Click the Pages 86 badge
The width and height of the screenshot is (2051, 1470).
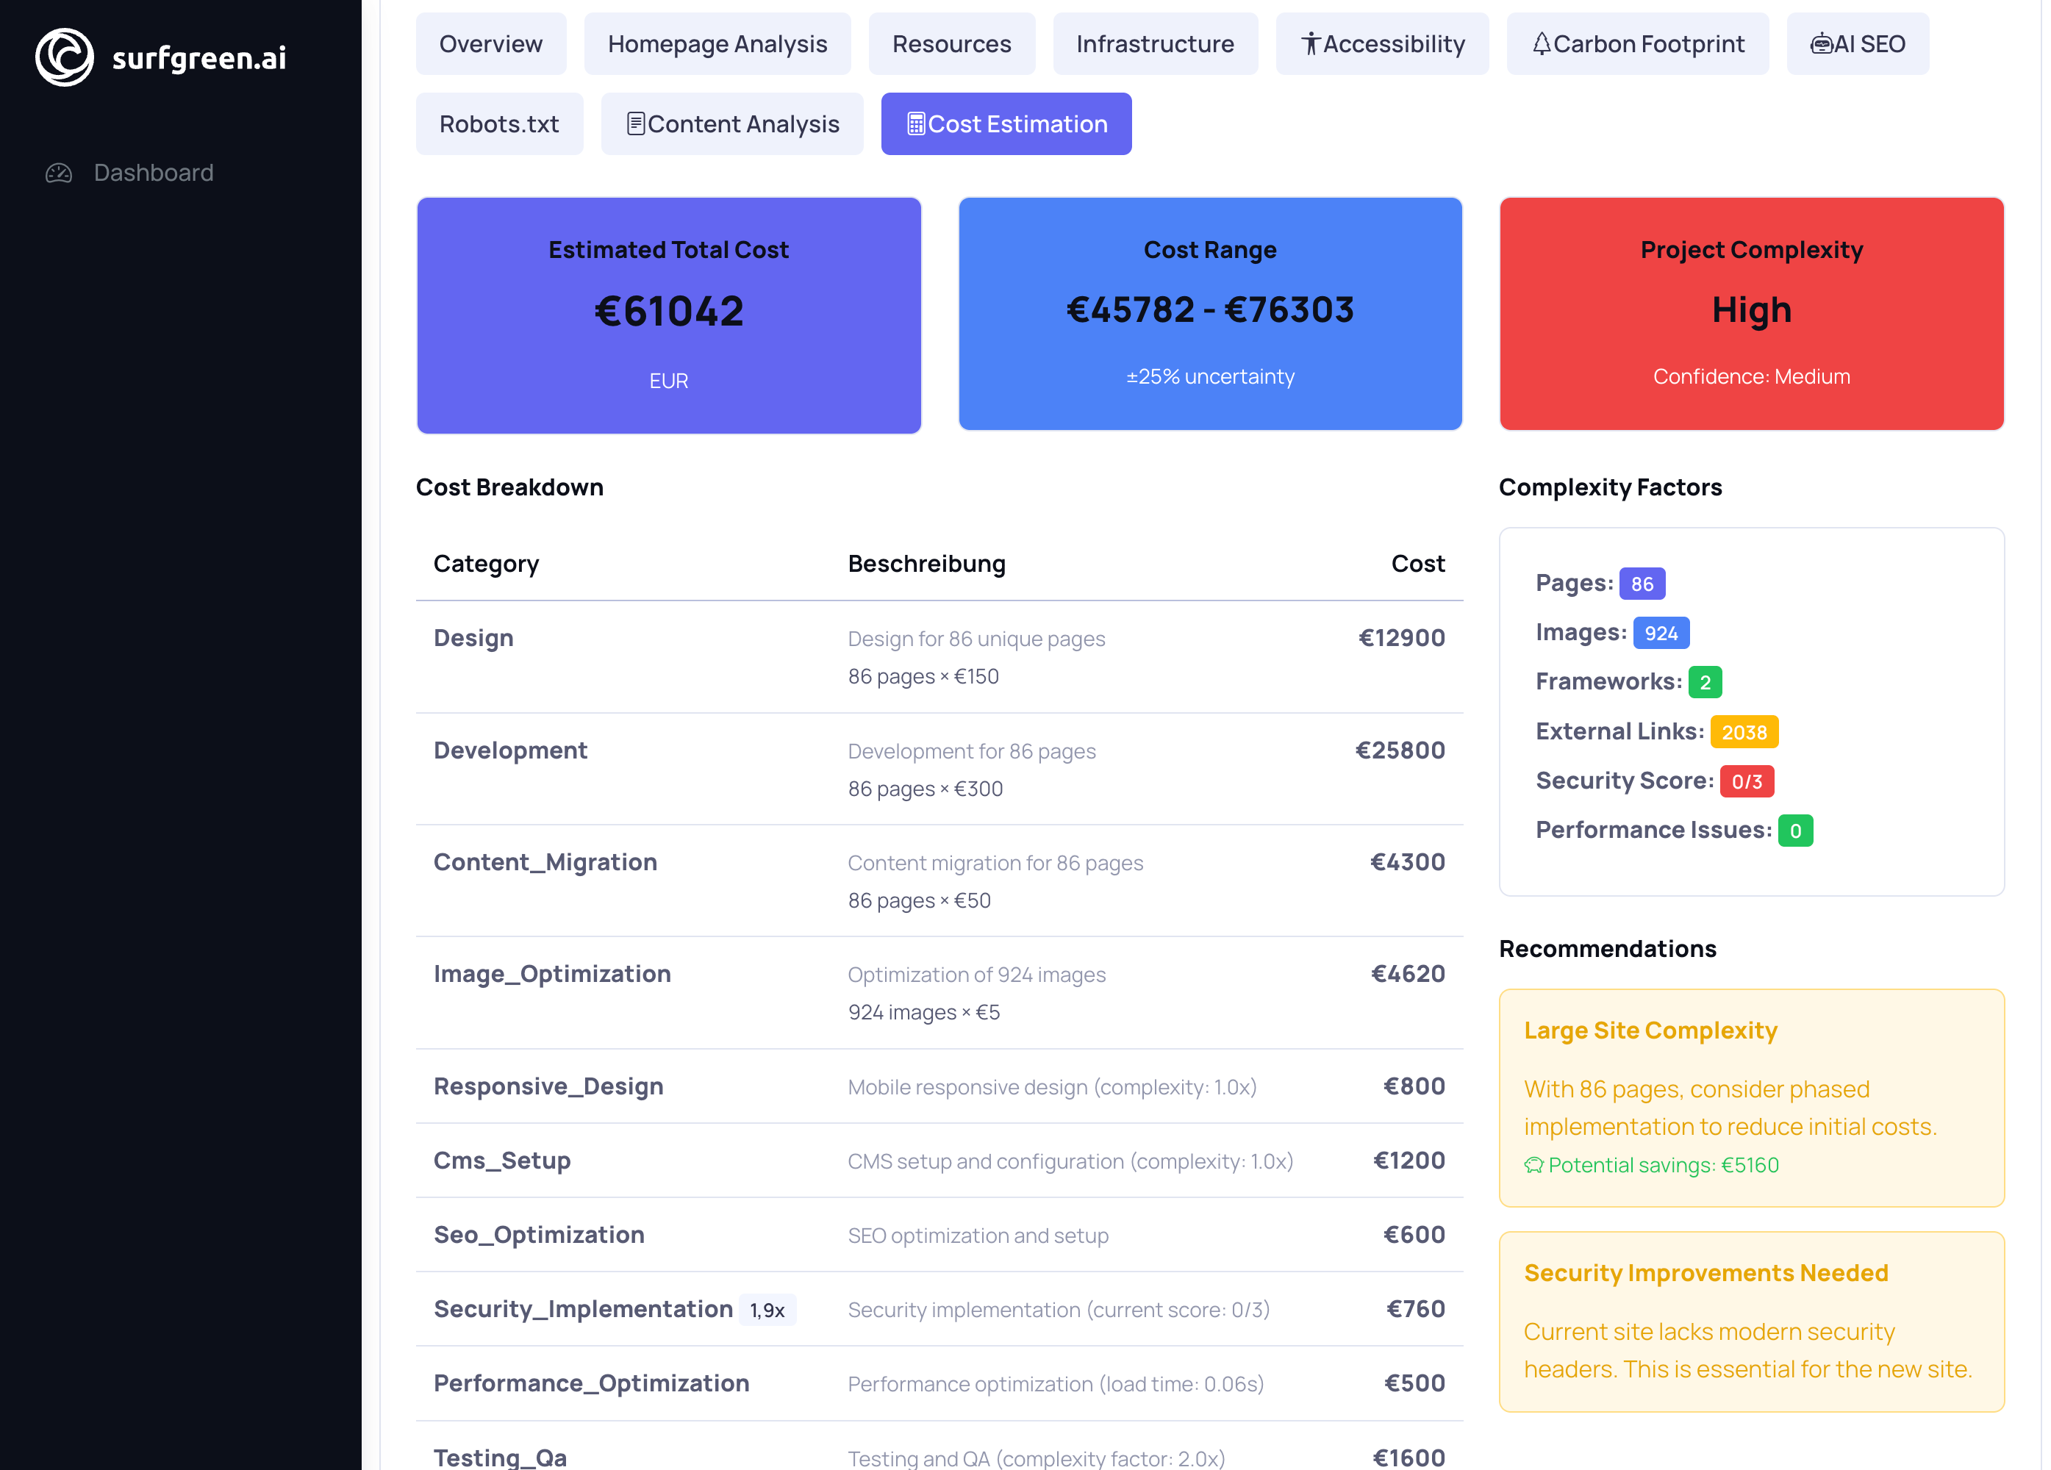coord(1642,584)
